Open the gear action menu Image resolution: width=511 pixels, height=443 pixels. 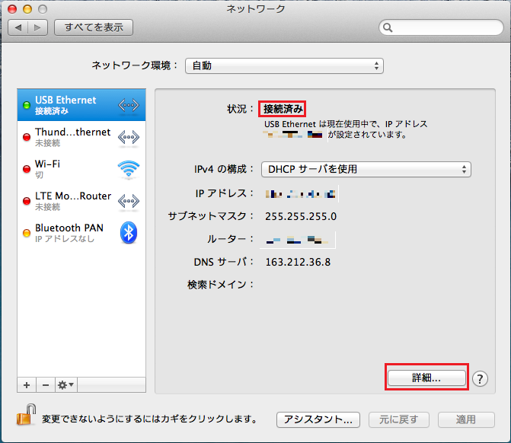click(65, 385)
